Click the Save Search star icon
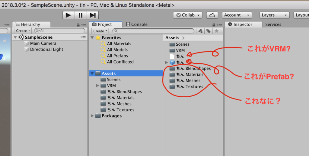Image resolution: width=309 pixels, height=156 pixels. 217,31
